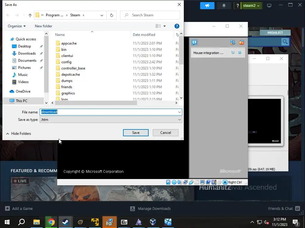Viewport: 305px width, 228px height.
Task: Open Chrome from the taskbar
Action: (x=51, y=222)
